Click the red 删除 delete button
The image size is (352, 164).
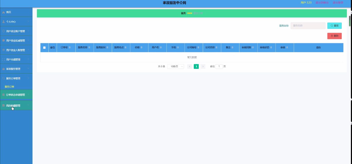pyautogui.click(x=334, y=36)
